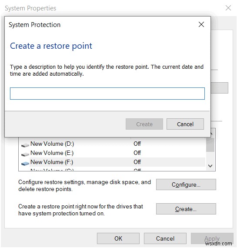The width and height of the screenshot is (237, 248).
Task: Close the System Protection dialog
Action: click(x=201, y=24)
